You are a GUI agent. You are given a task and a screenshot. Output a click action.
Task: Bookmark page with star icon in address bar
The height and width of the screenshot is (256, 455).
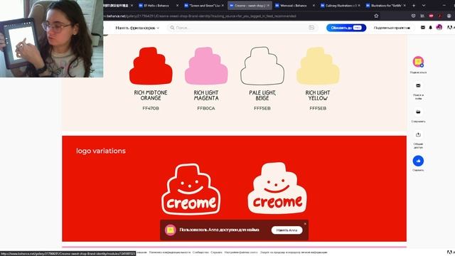376,16
